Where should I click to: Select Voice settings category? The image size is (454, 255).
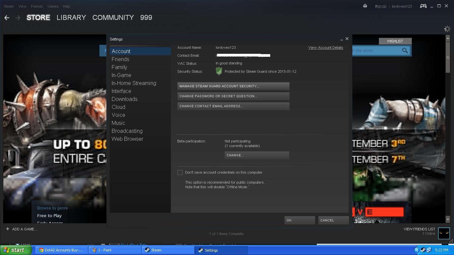tap(140, 115)
